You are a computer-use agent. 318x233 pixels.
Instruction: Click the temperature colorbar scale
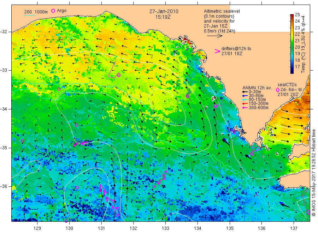[x=292, y=44]
